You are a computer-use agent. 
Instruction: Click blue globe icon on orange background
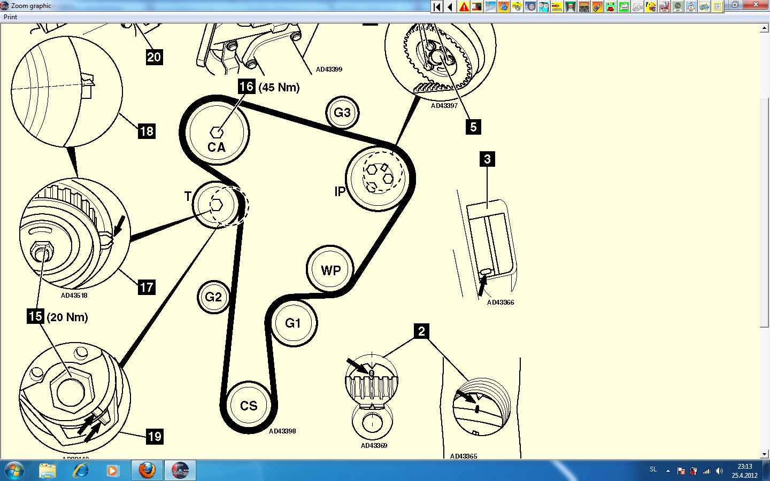click(x=504, y=7)
